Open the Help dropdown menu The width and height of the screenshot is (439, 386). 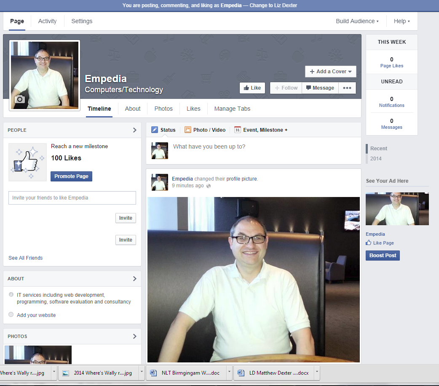pos(402,21)
